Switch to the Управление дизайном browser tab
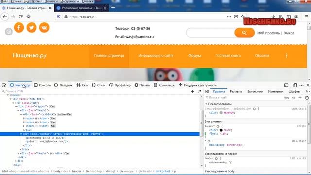 tap(81, 8)
